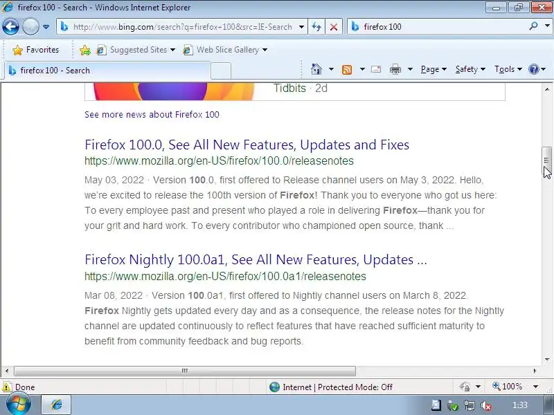Click Internet Explorer taskbar button
This screenshot has height=415, width=554.
click(x=57, y=405)
